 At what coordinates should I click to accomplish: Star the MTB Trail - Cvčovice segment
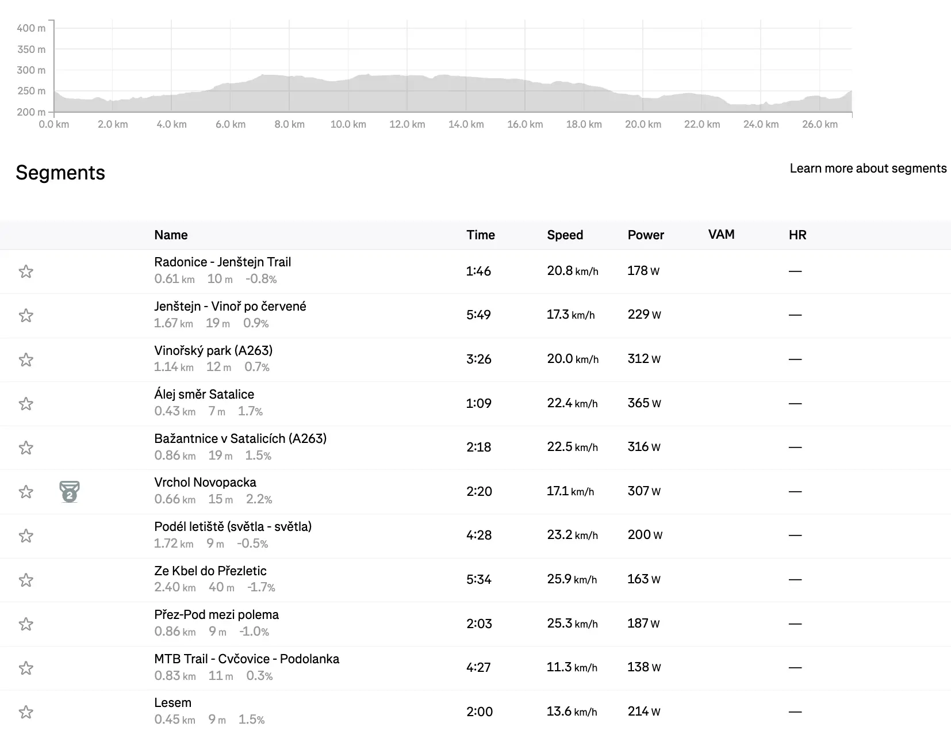click(x=26, y=668)
